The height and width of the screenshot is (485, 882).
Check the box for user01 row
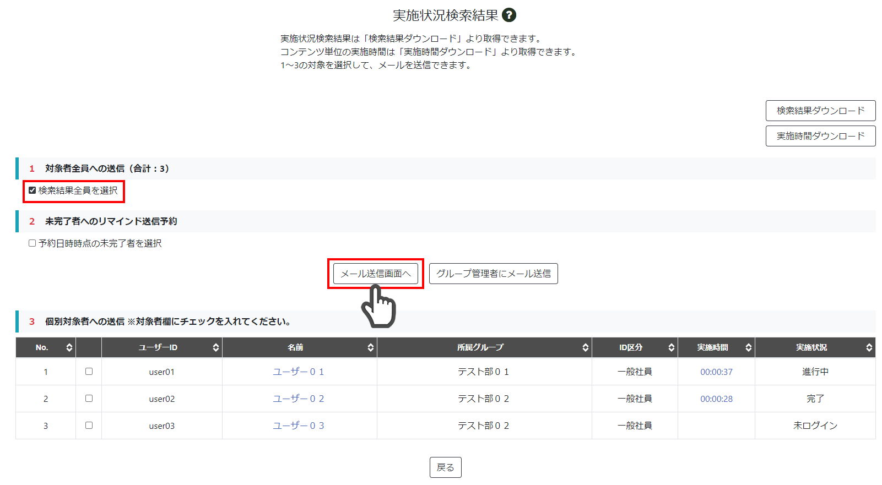89,372
